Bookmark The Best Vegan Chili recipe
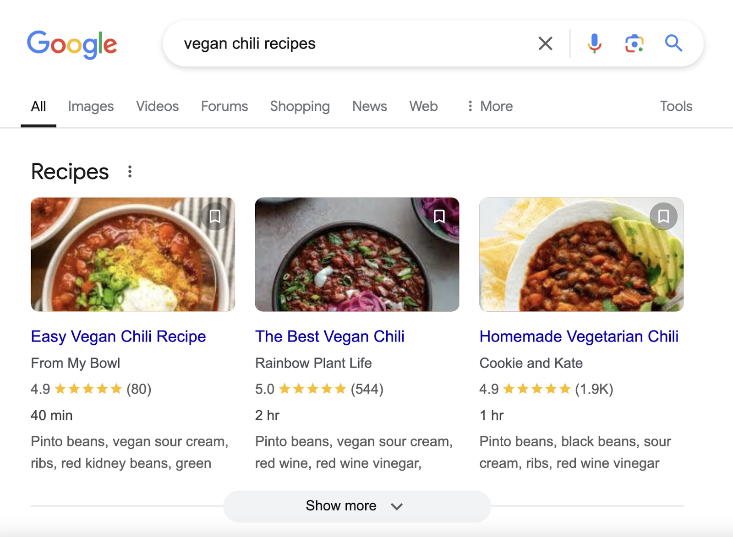The height and width of the screenshot is (537, 733). click(439, 216)
